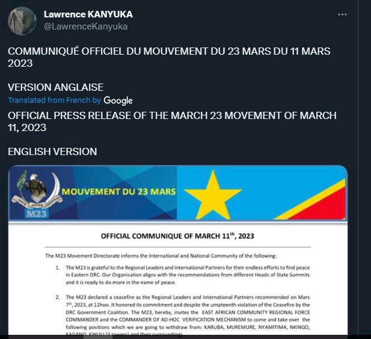Open the Lawrence KANYUKA display name link
This screenshot has height=339, width=371.
click(88, 14)
